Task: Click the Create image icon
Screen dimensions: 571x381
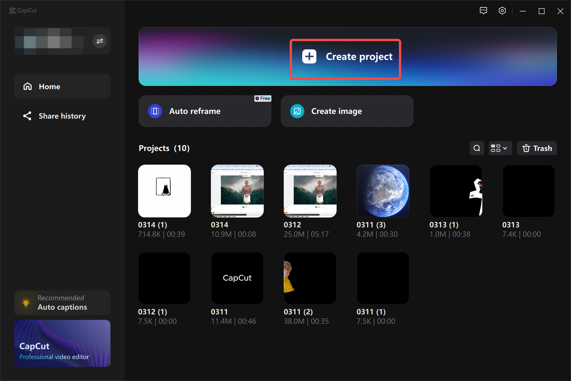Action: [x=297, y=111]
